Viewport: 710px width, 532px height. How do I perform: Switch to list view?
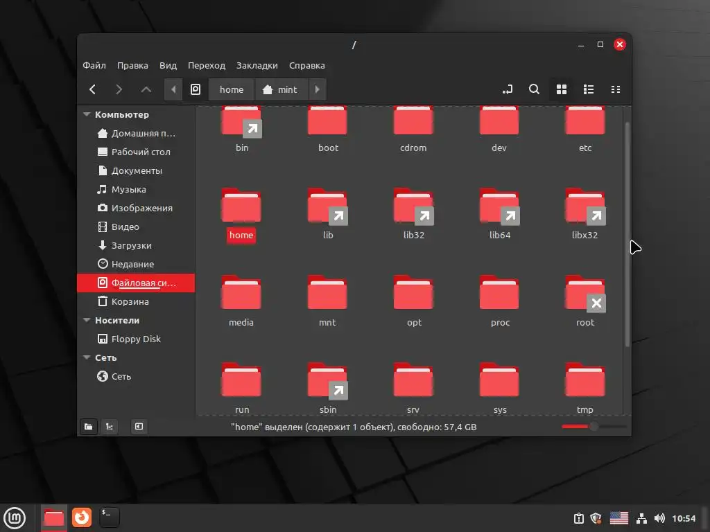tap(589, 89)
